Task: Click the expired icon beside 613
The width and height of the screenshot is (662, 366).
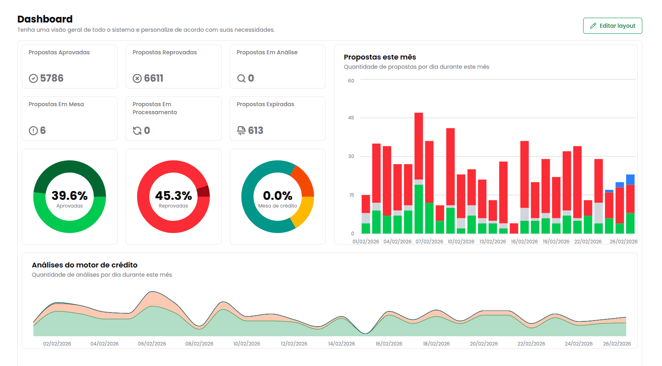Action: pyautogui.click(x=241, y=131)
